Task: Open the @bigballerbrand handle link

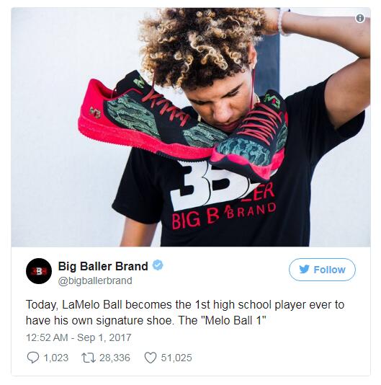Action: (x=95, y=280)
